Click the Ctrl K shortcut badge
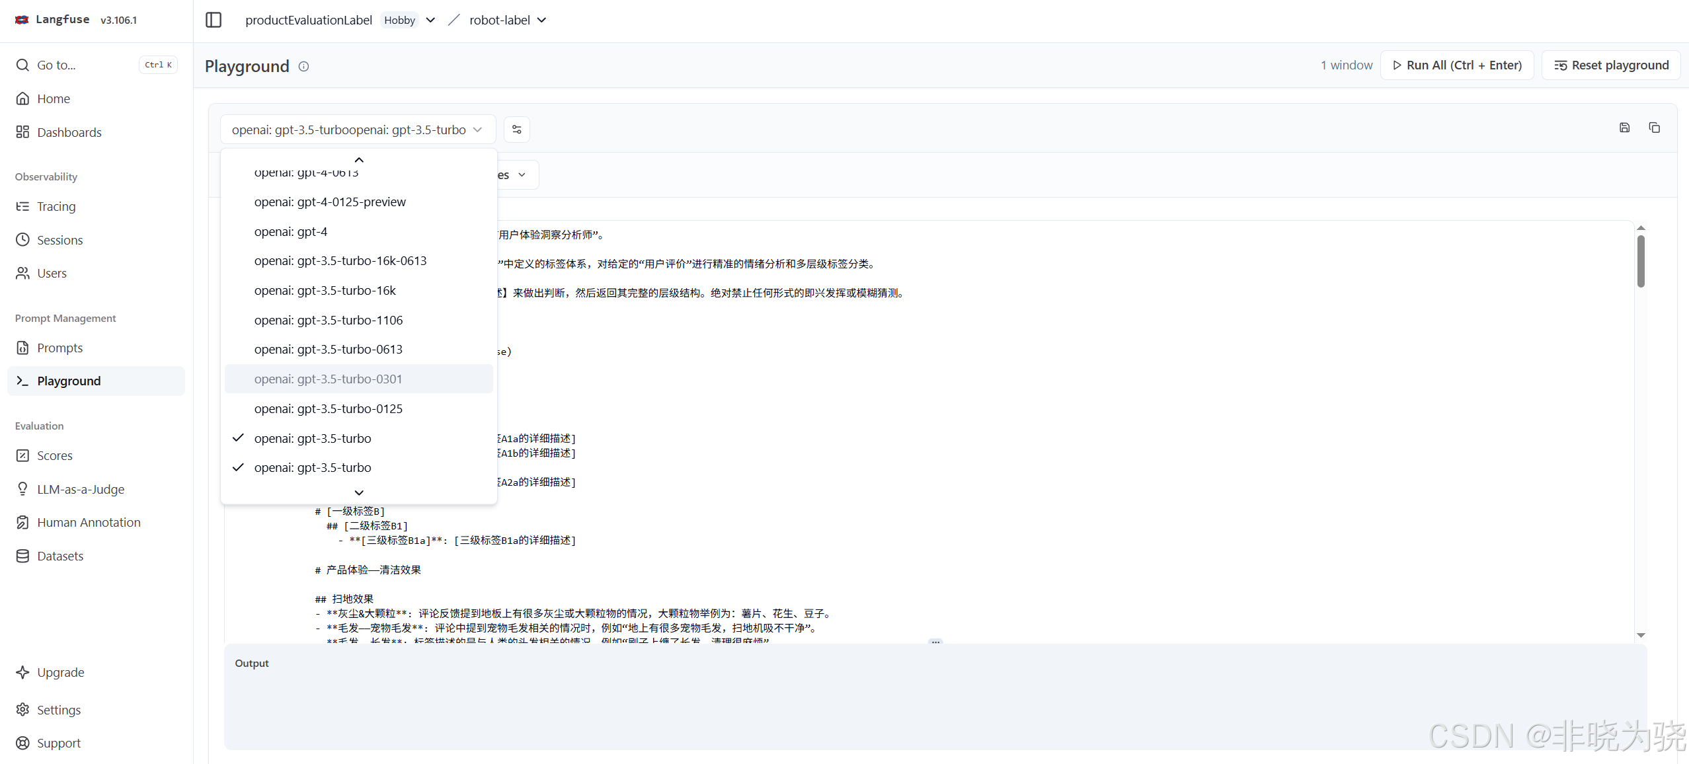 pyautogui.click(x=159, y=65)
